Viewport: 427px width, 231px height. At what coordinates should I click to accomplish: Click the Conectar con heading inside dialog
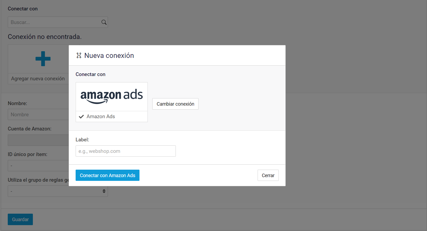point(91,74)
